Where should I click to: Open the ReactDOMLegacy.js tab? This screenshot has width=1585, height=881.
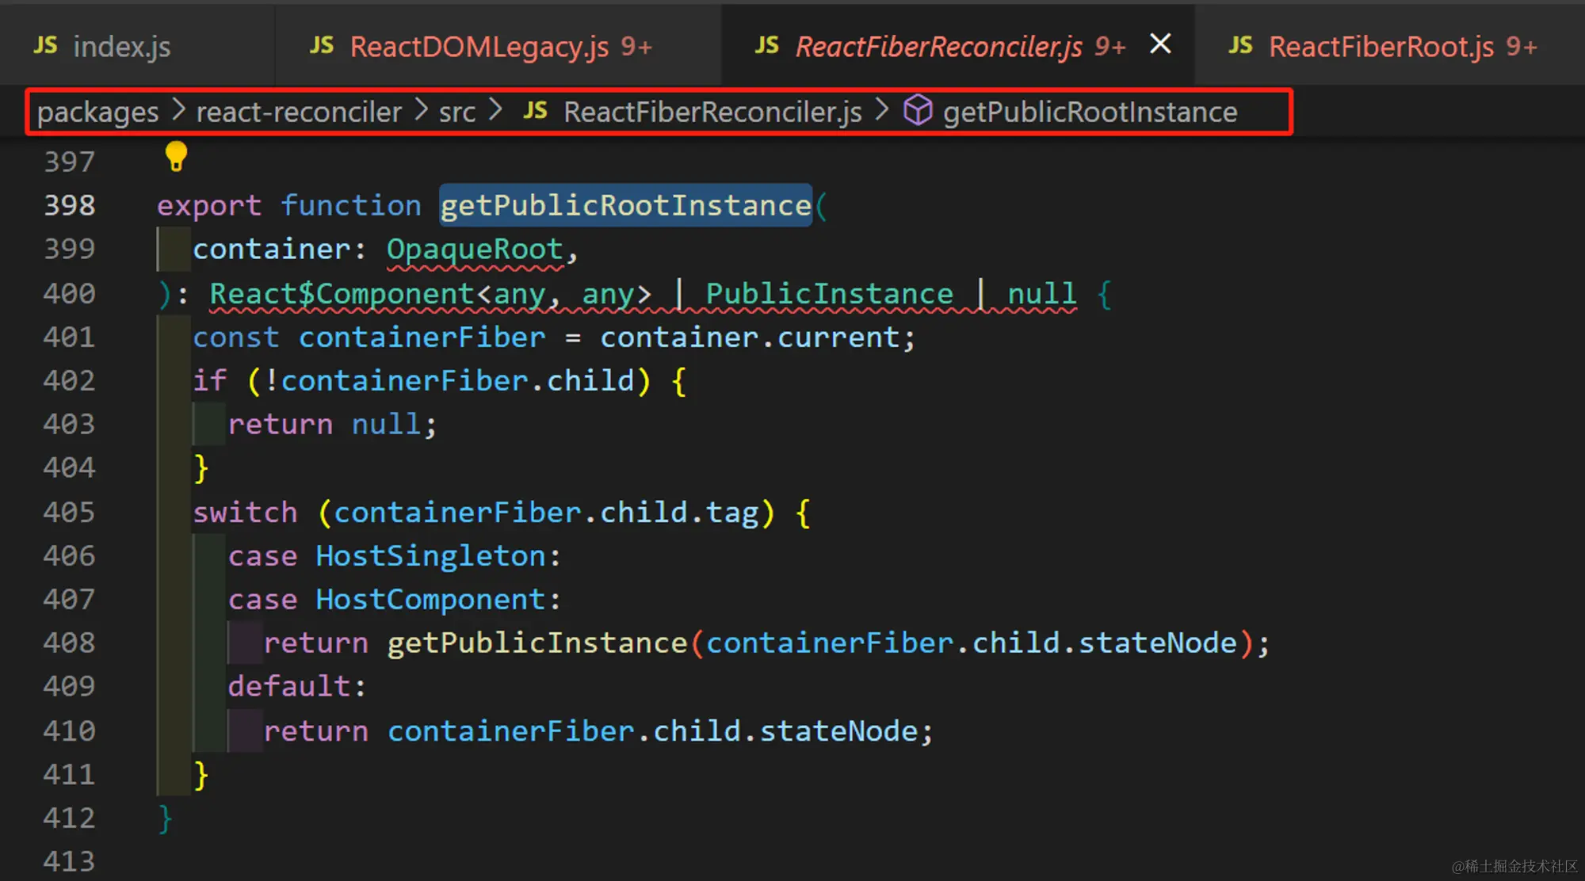click(479, 47)
